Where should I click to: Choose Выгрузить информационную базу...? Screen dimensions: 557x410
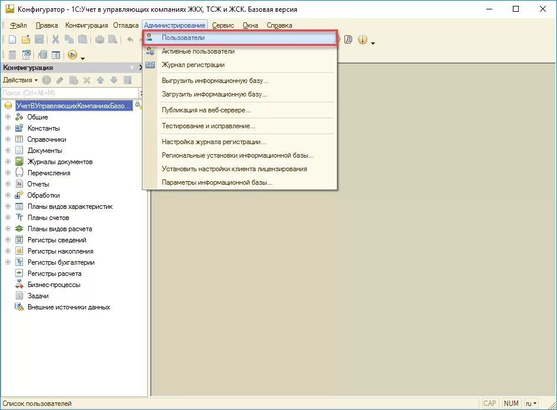click(x=240, y=81)
